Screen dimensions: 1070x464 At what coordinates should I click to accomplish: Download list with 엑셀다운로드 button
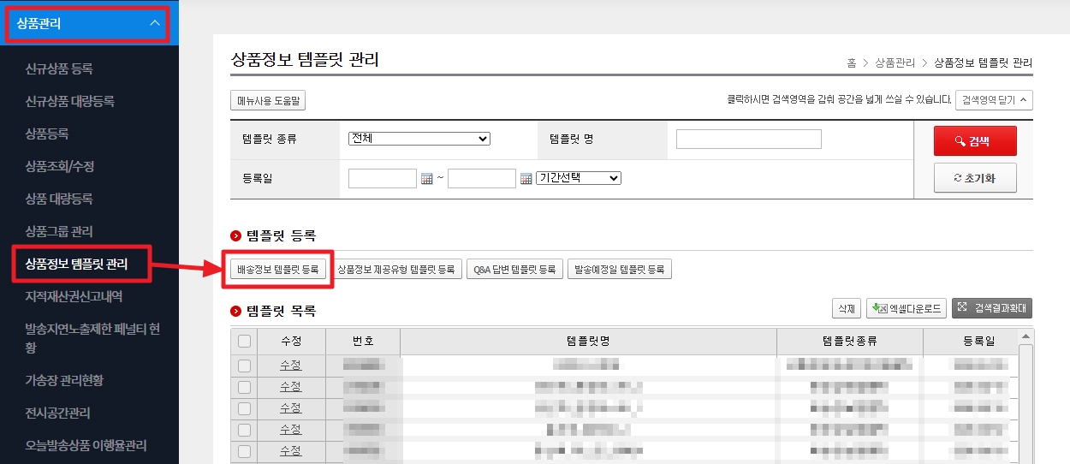coord(907,308)
